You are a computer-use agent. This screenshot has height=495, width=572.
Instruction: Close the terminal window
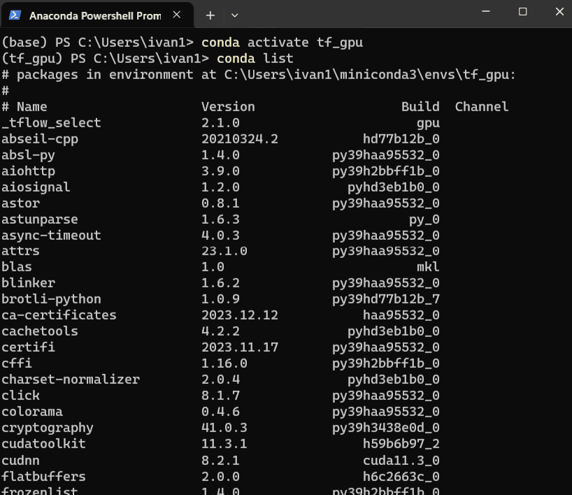click(x=559, y=12)
